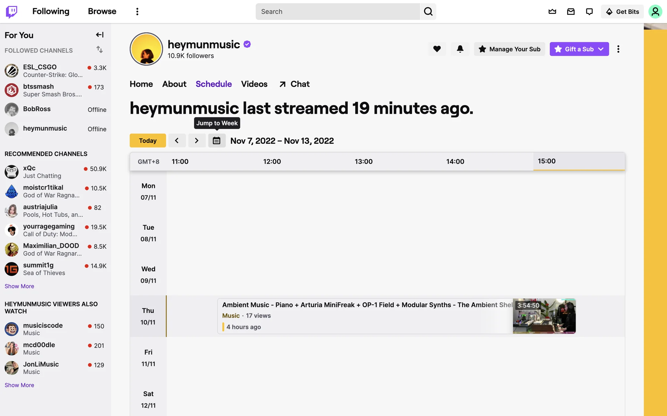The height and width of the screenshot is (416, 667).
Task: Click the Today button
Action: coord(148,141)
